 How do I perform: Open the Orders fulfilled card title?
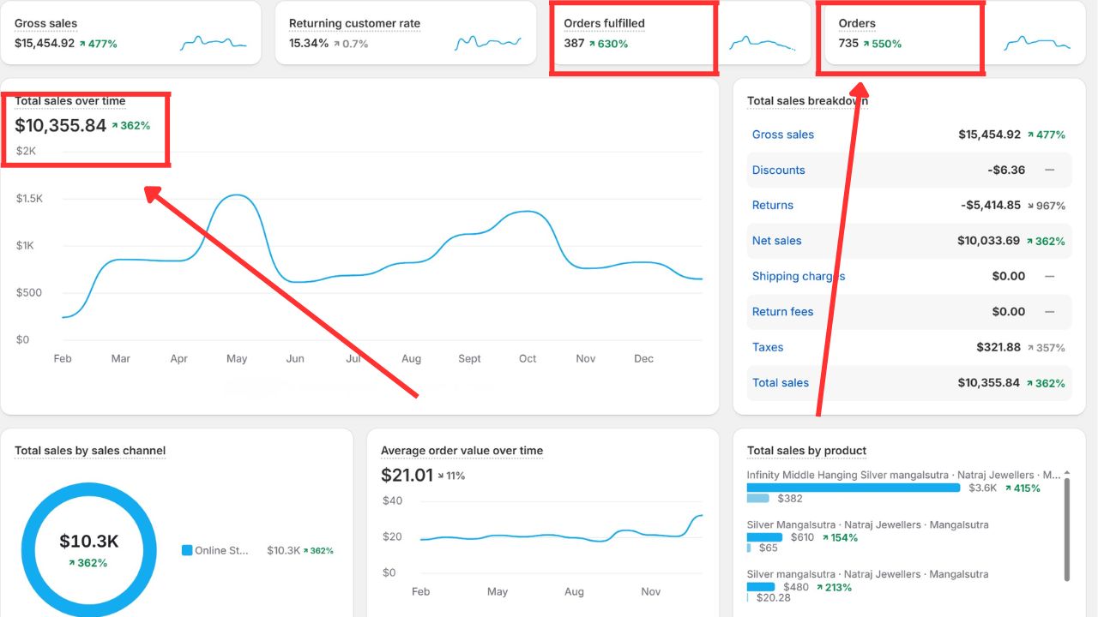(x=604, y=23)
